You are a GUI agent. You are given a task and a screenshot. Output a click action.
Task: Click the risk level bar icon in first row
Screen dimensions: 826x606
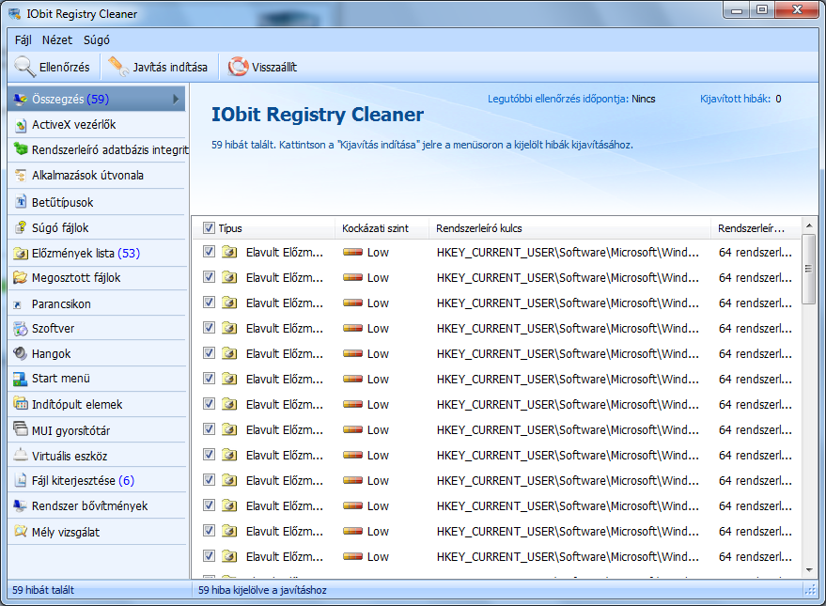[352, 252]
